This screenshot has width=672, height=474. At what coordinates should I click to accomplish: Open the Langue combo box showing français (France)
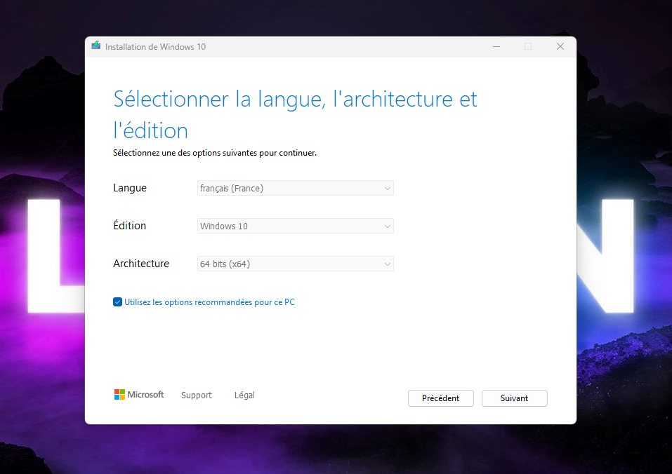[295, 188]
